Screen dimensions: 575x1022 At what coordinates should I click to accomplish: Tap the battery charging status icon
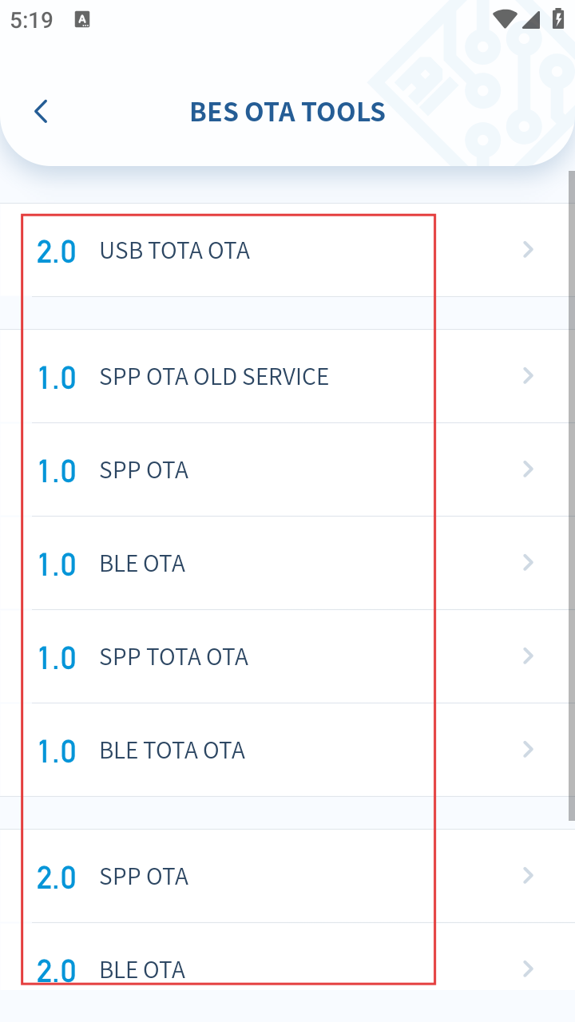[x=558, y=20]
